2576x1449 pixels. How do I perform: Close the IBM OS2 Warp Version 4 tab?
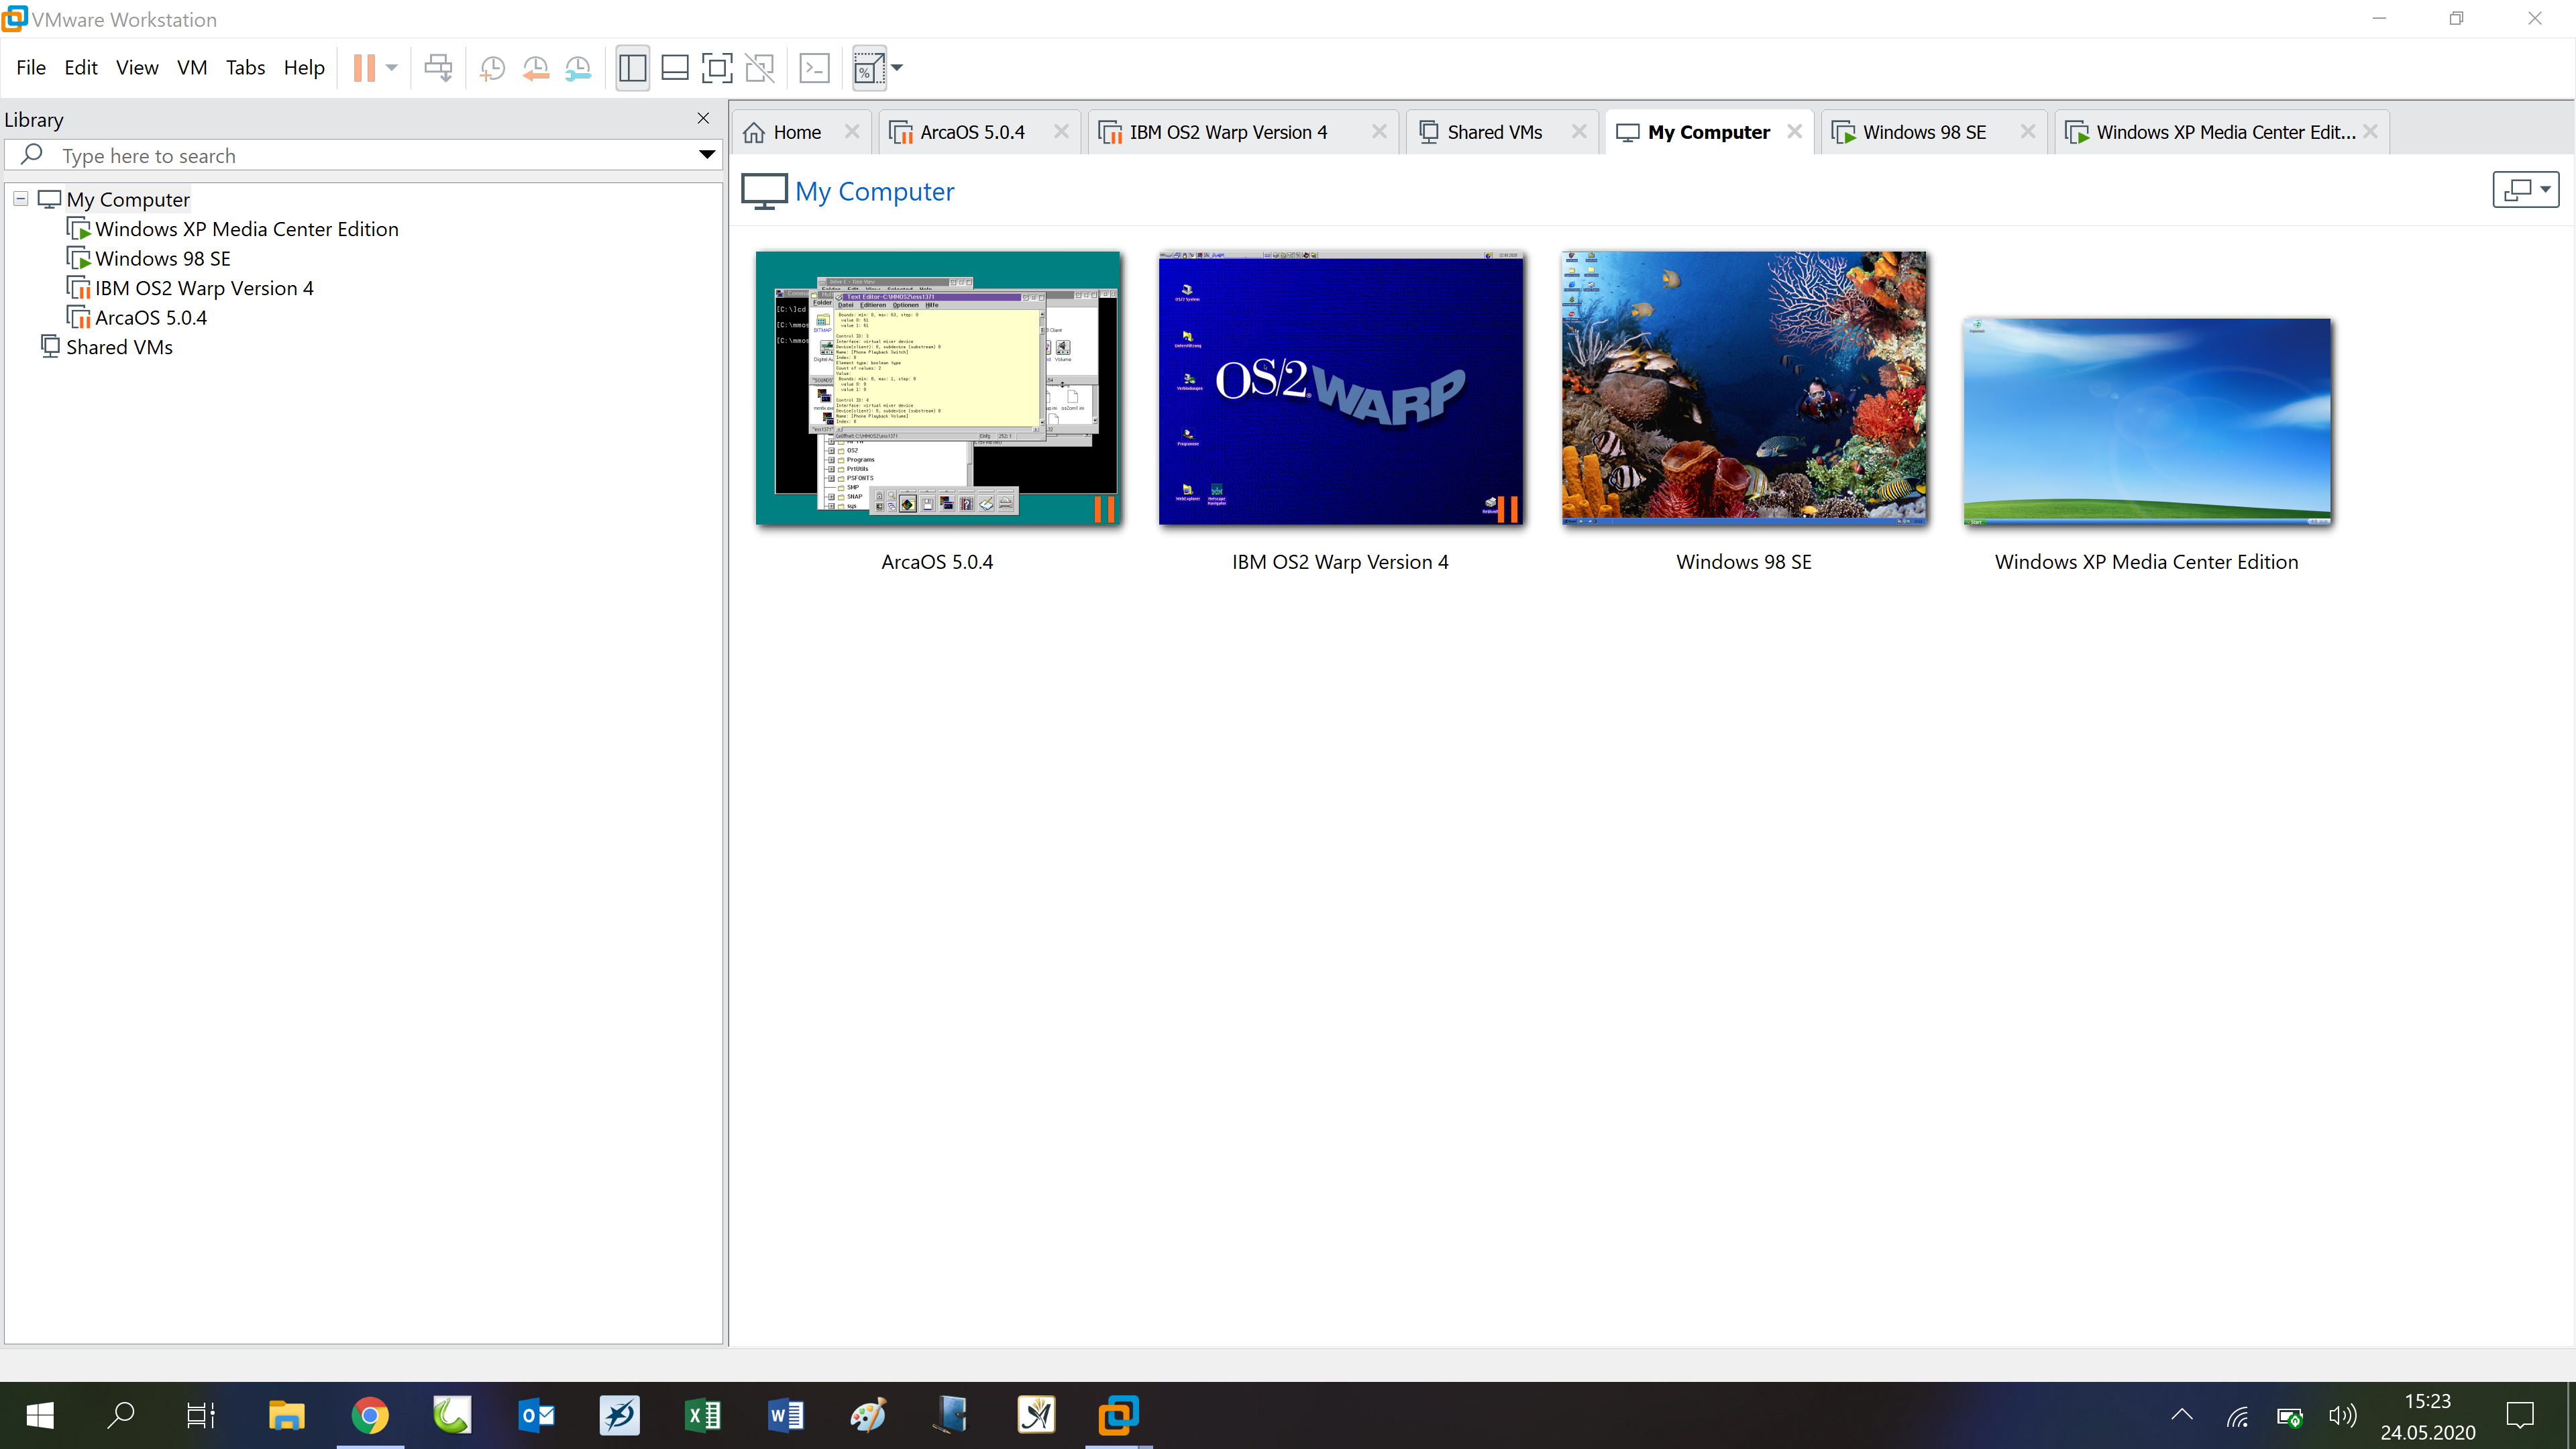point(1379,131)
